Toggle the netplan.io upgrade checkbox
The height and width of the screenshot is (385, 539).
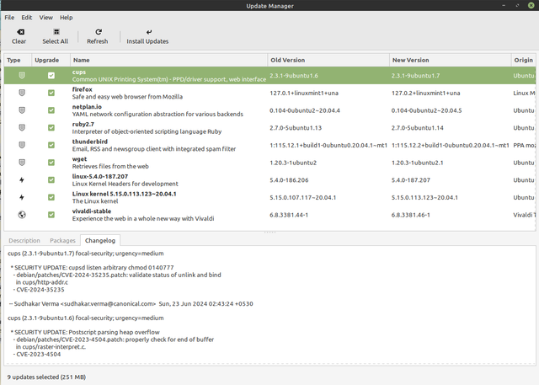click(51, 110)
